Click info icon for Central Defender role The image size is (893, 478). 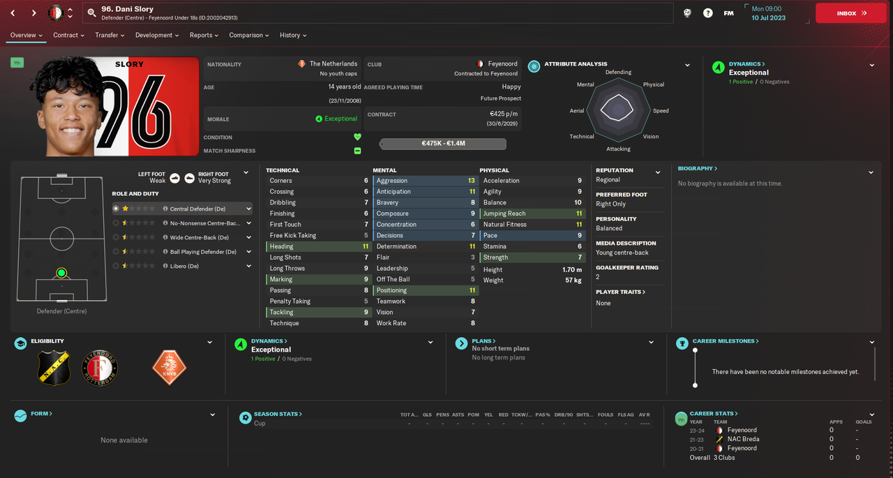tap(165, 209)
